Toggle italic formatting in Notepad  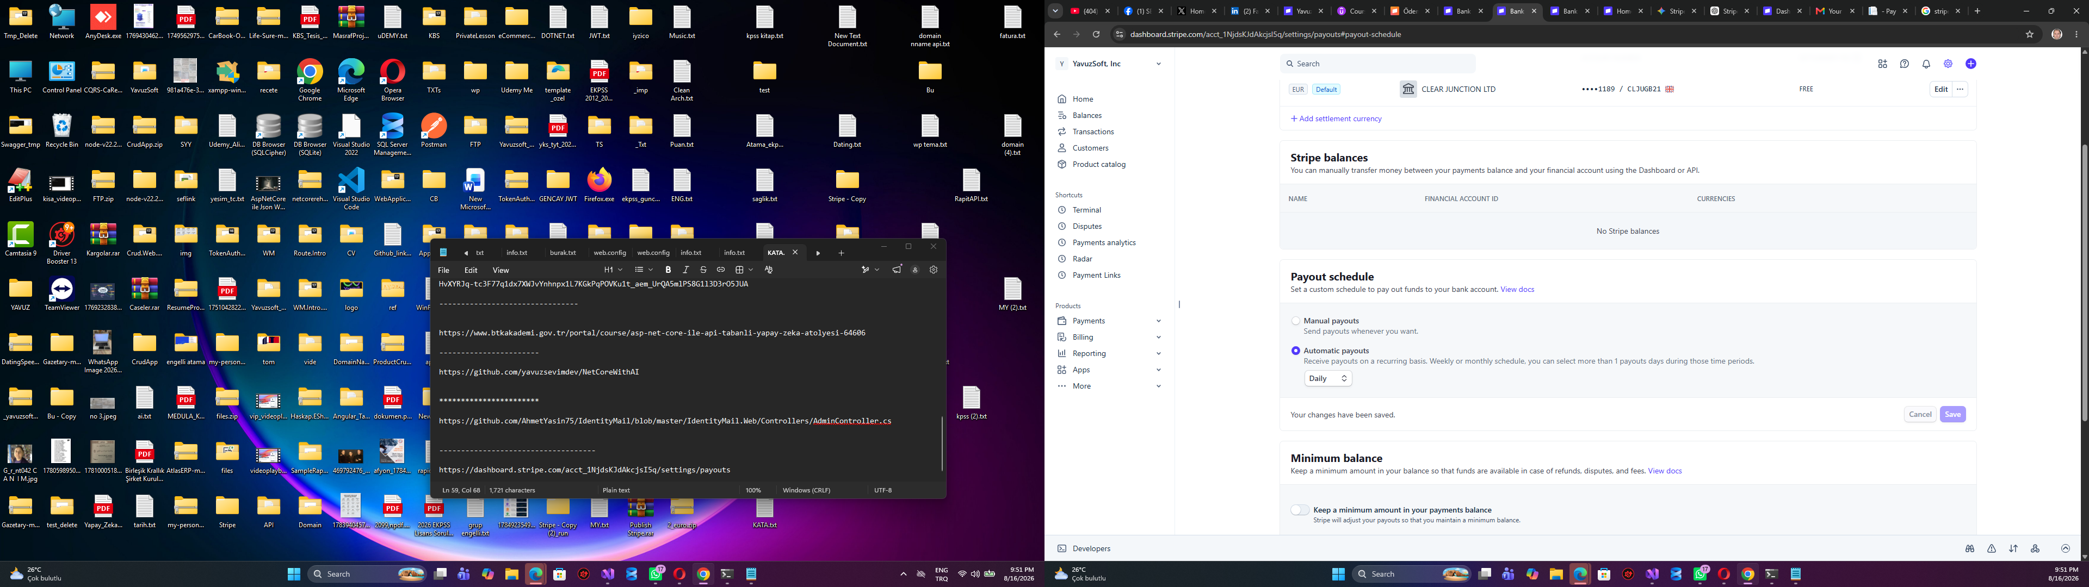coord(686,270)
